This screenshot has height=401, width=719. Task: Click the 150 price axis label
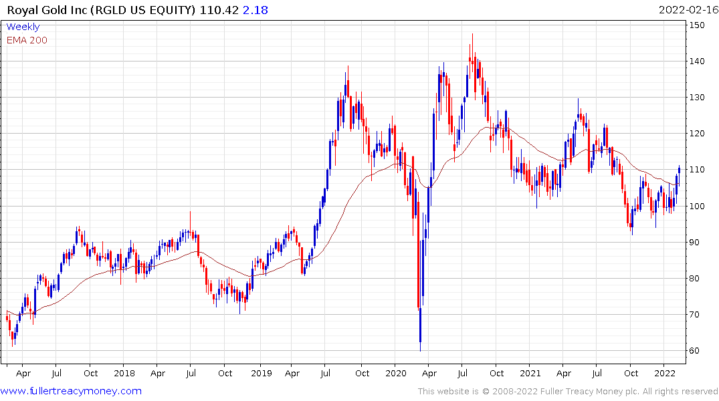click(697, 25)
